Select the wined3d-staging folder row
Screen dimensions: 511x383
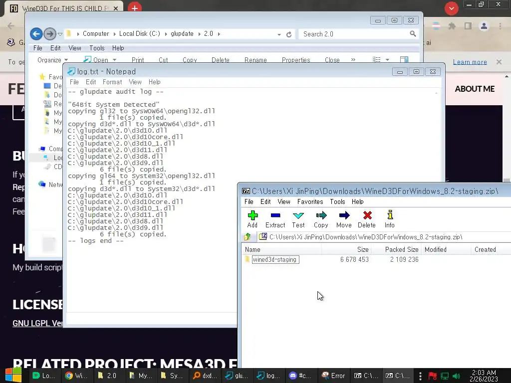376,259
